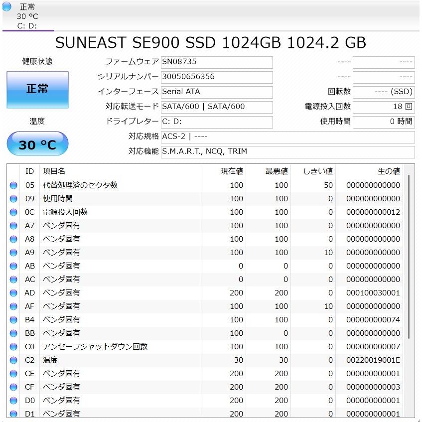Click status orb for attribute 05
This screenshot has width=422, height=422.
pyautogui.click(x=13, y=185)
